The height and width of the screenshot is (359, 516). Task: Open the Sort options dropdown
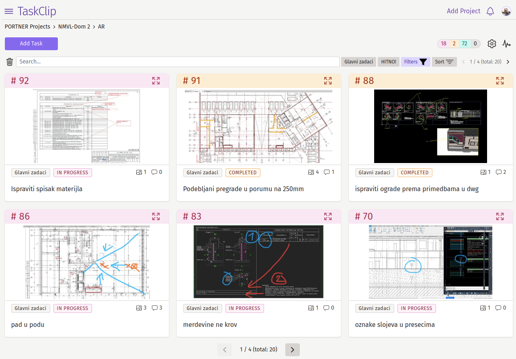point(444,62)
